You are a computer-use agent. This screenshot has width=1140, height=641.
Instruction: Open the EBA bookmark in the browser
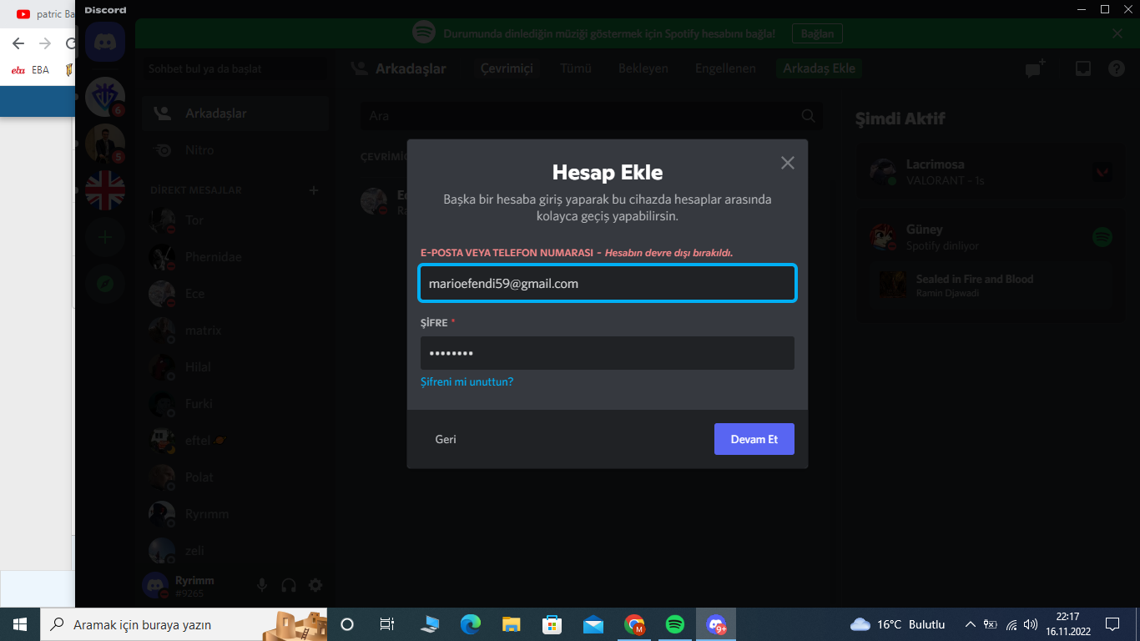point(30,70)
